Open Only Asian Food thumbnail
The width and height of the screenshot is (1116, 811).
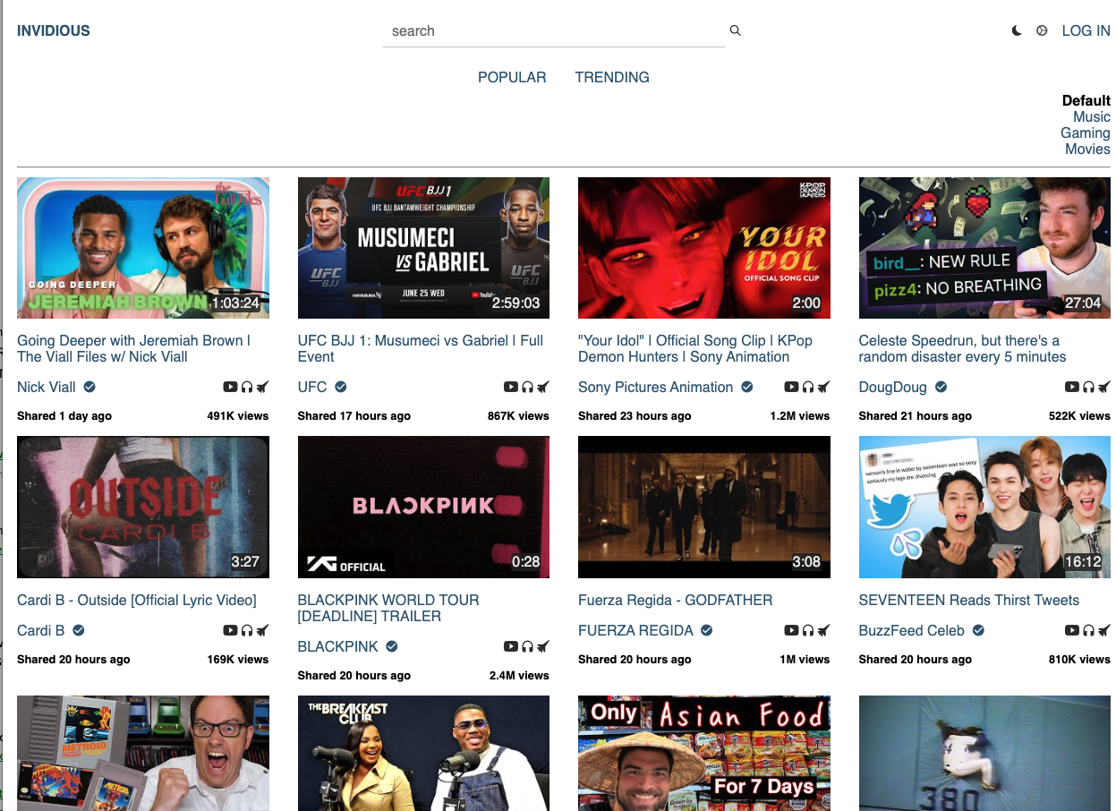point(704,754)
